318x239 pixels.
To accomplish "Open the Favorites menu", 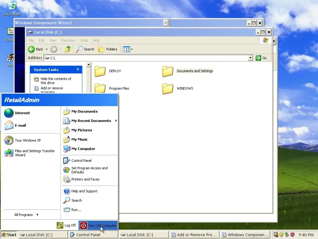I will (68, 40).
